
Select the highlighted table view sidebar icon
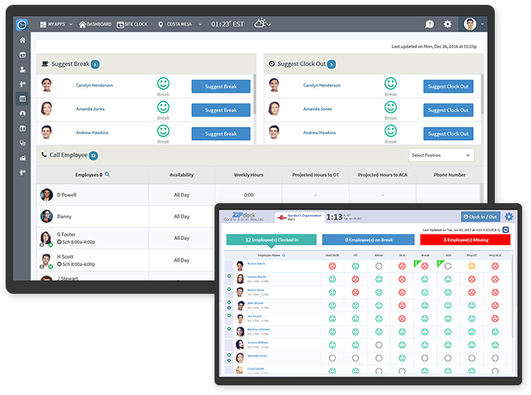tap(22, 99)
